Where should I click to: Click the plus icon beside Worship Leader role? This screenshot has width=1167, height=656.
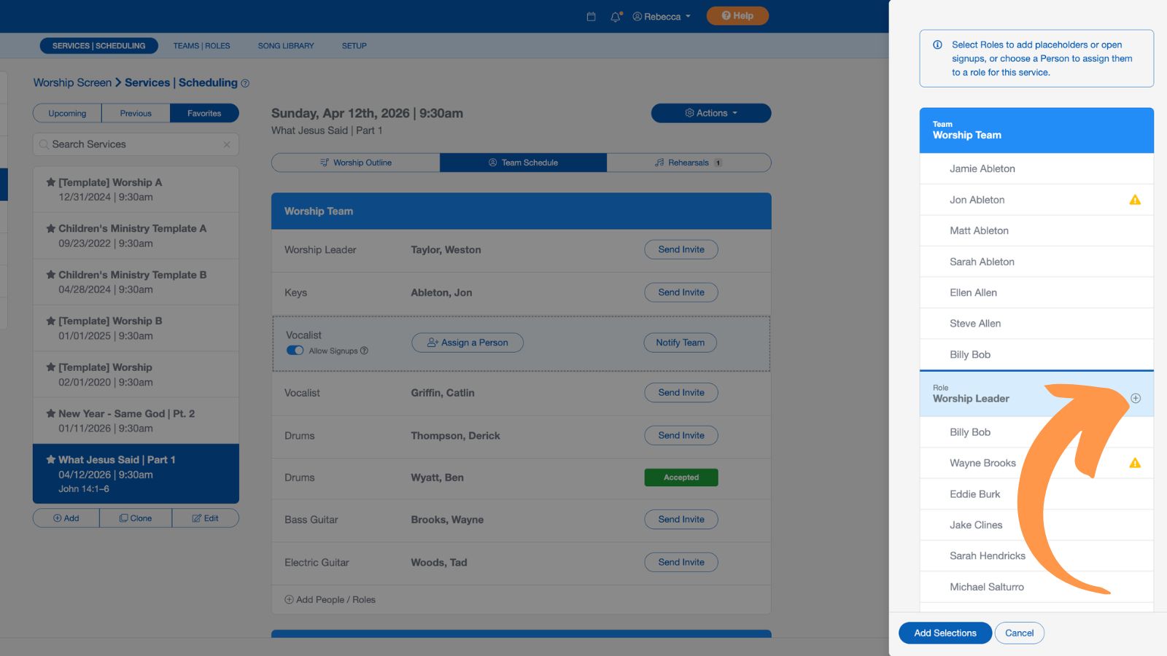1136,398
